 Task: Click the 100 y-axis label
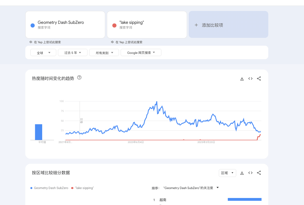(62, 101)
